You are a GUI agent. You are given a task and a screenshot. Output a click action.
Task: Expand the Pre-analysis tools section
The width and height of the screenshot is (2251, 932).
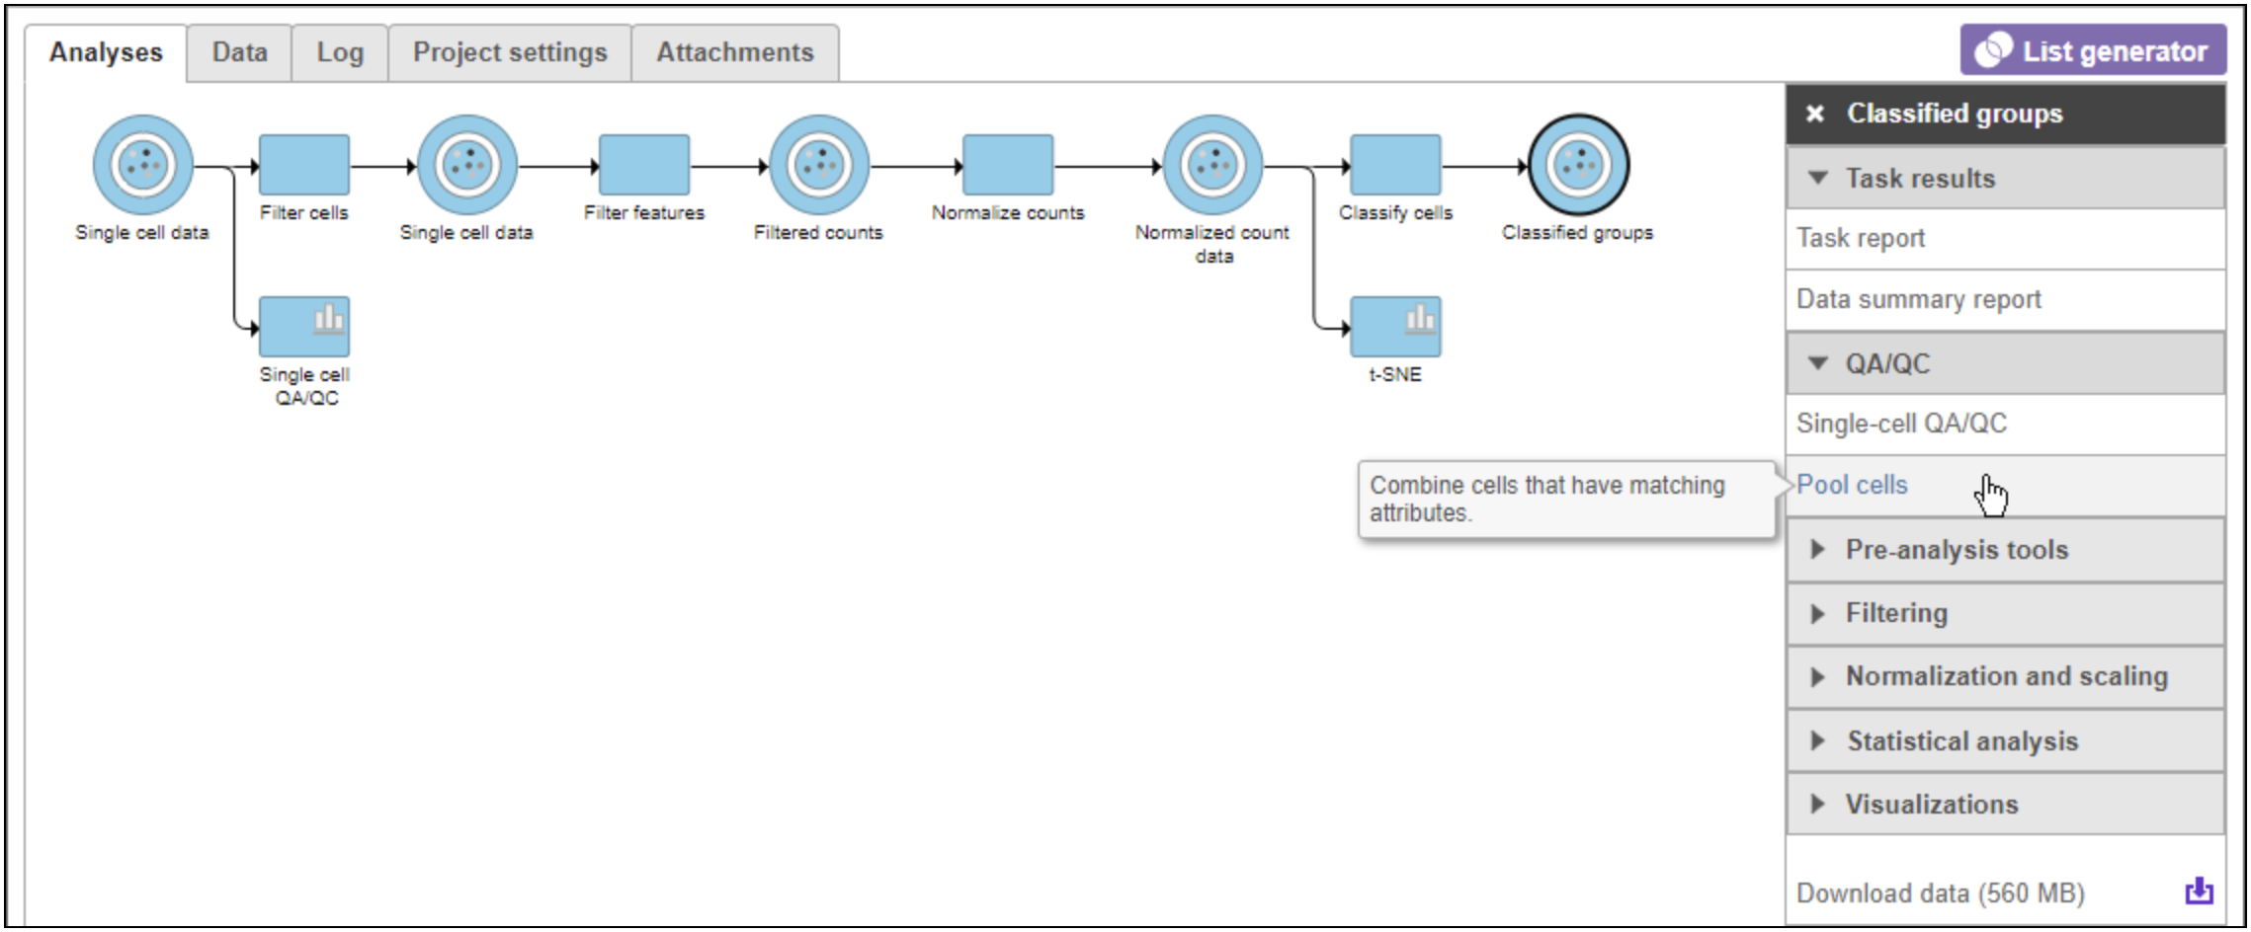1956,550
